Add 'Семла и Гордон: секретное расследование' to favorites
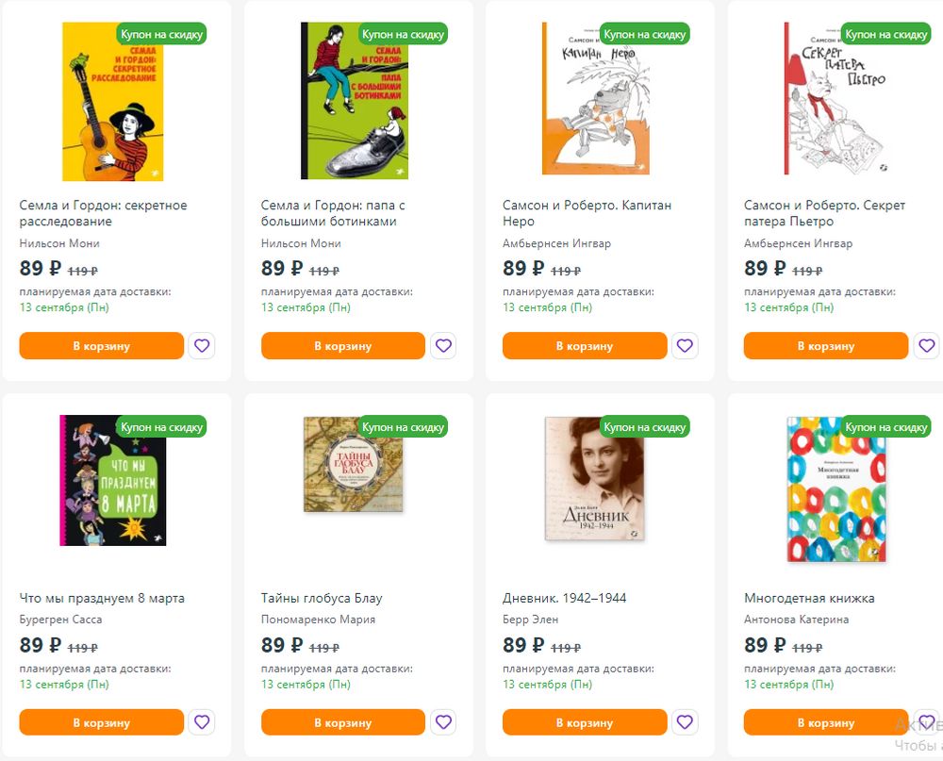This screenshot has width=943, height=761. click(202, 346)
